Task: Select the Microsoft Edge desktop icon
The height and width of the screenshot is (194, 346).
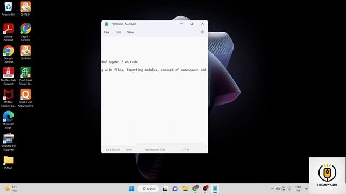Action: tap(8, 120)
